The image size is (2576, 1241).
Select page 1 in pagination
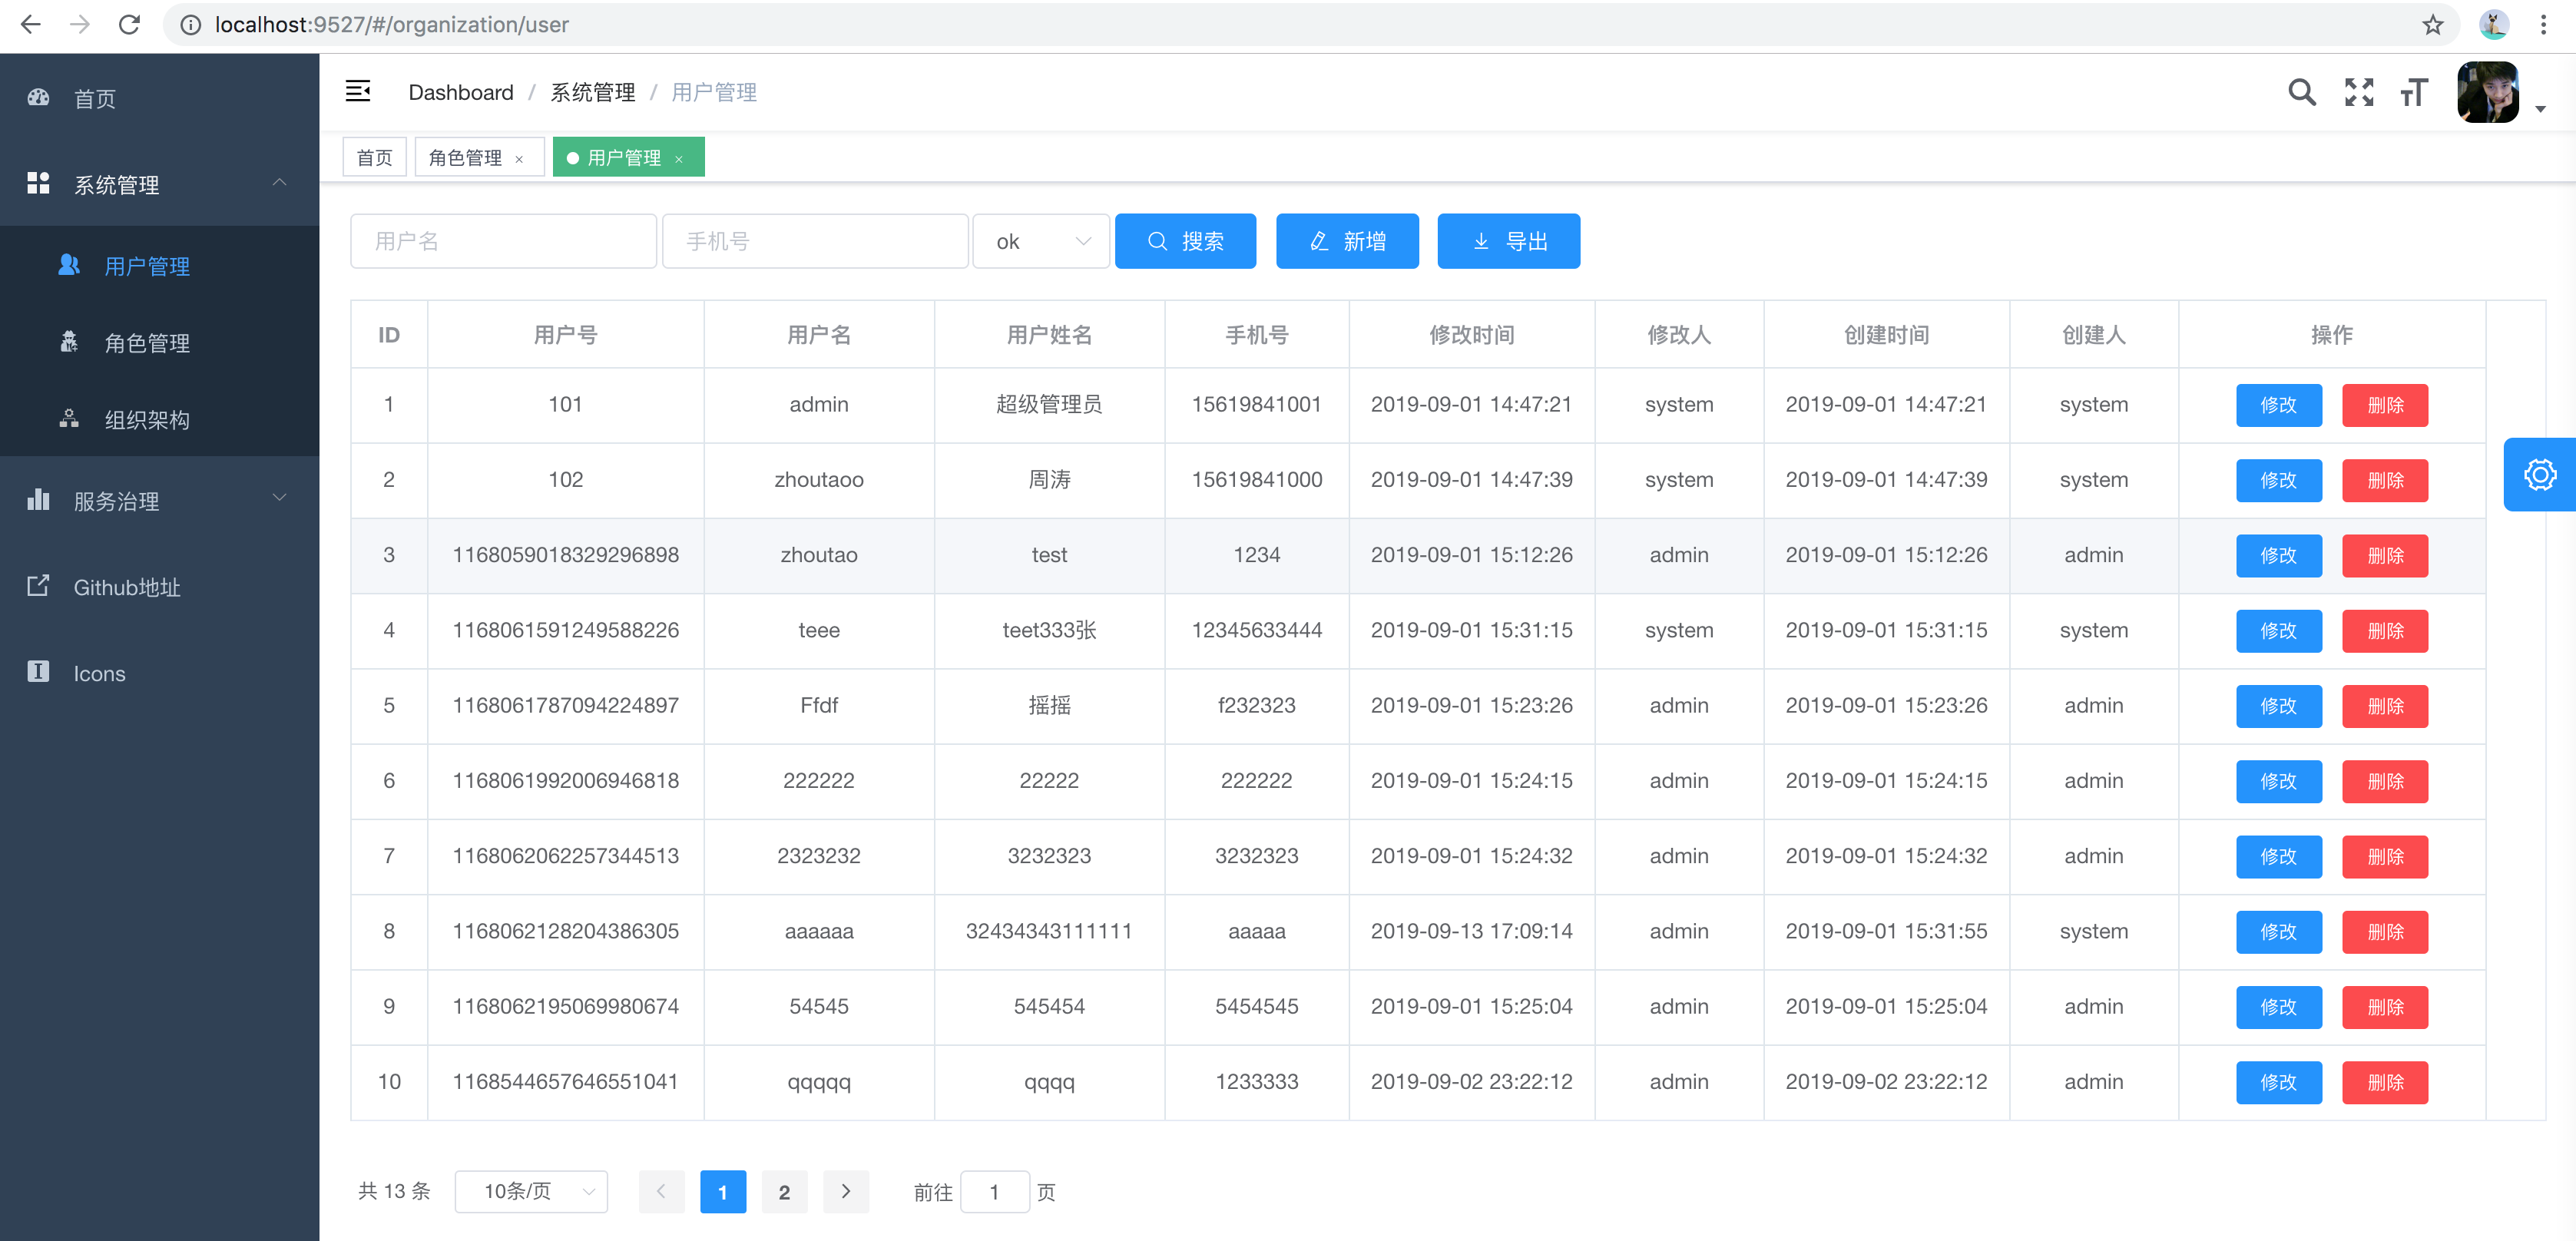[x=723, y=1191]
